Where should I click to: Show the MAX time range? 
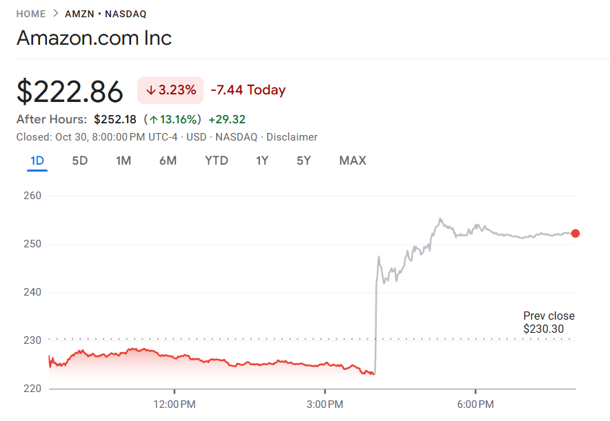353,161
